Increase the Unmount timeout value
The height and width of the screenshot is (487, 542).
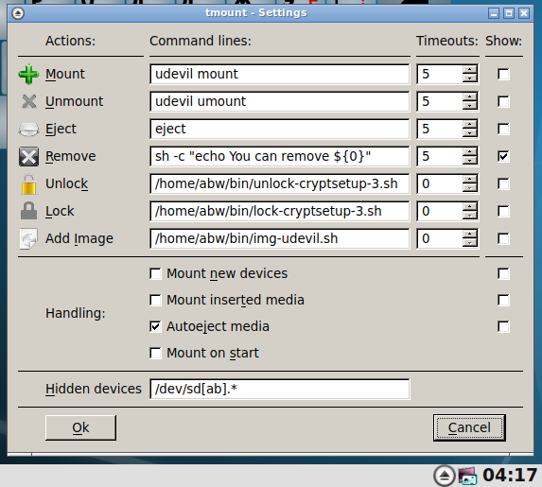pos(469,97)
